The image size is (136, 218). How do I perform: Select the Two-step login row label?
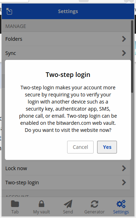coord(22,183)
